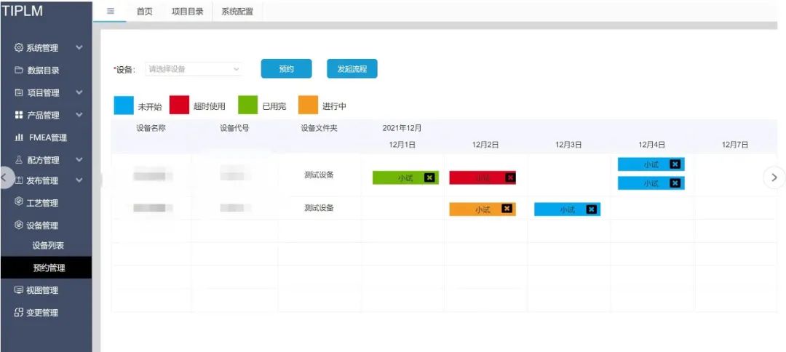Click the hamburger menu icon in top bar

coord(111,11)
